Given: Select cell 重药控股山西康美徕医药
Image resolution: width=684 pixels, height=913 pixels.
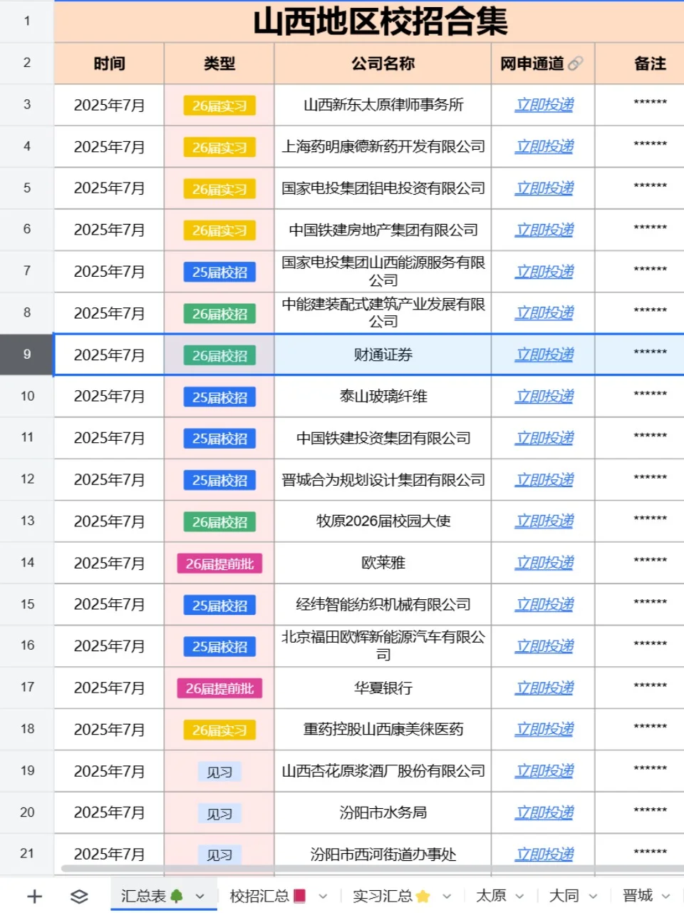Looking at the screenshot, I should pos(383,730).
